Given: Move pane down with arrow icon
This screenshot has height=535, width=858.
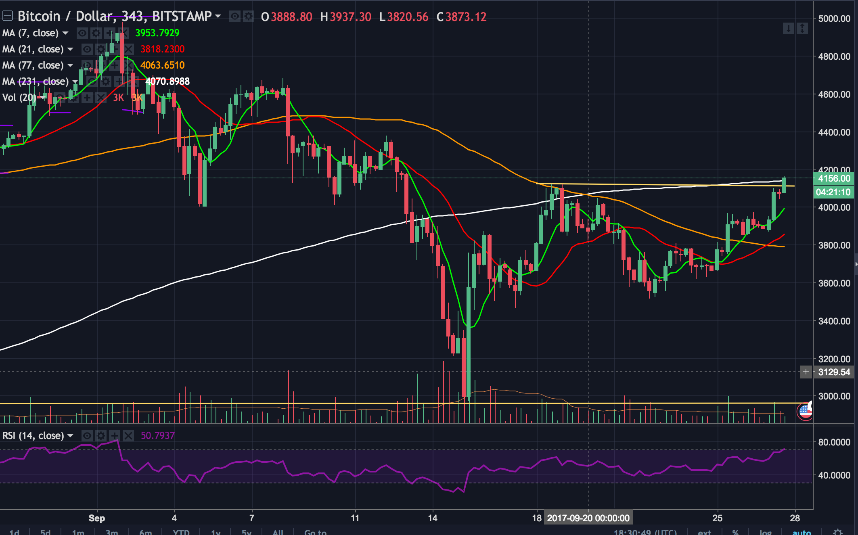Looking at the screenshot, I should click(x=788, y=28).
